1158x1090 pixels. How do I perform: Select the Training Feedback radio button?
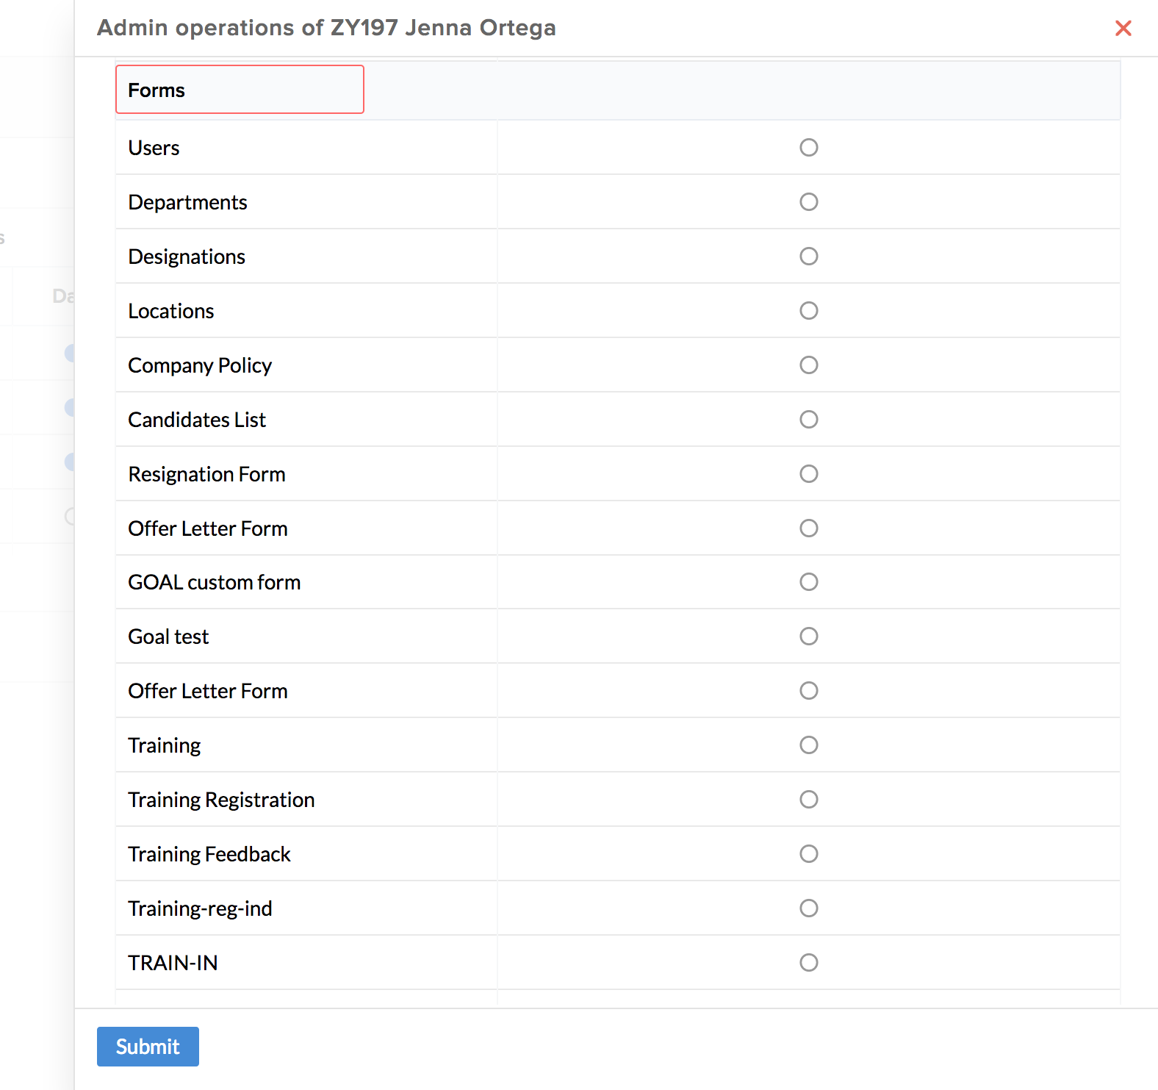pyautogui.click(x=808, y=854)
